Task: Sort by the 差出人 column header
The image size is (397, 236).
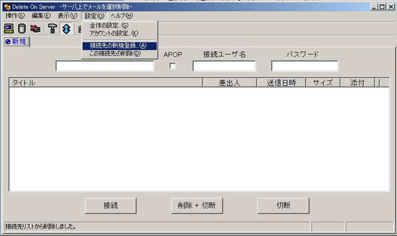Action: click(x=229, y=83)
